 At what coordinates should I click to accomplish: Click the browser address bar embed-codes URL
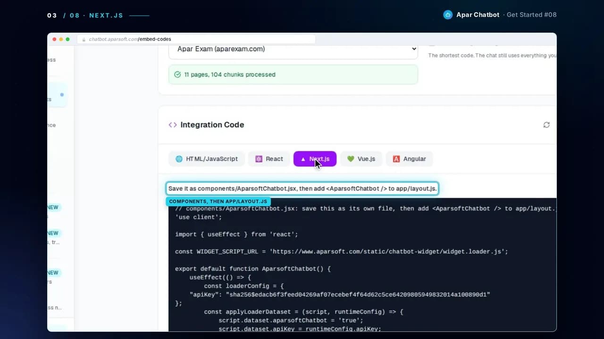(196, 39)
